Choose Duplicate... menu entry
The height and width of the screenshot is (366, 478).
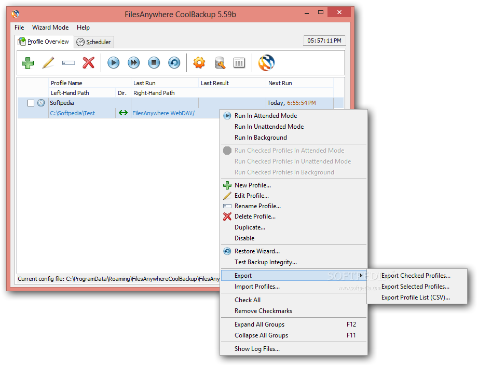pyautogui.click(x=294, y=227)
